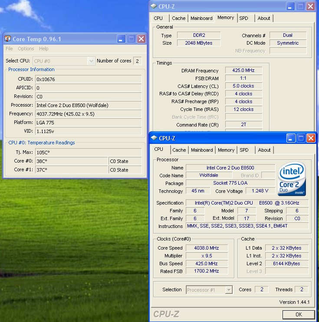
Task: Switch to Cache tab in front CPU-Z window
Action: coord(179,150)
